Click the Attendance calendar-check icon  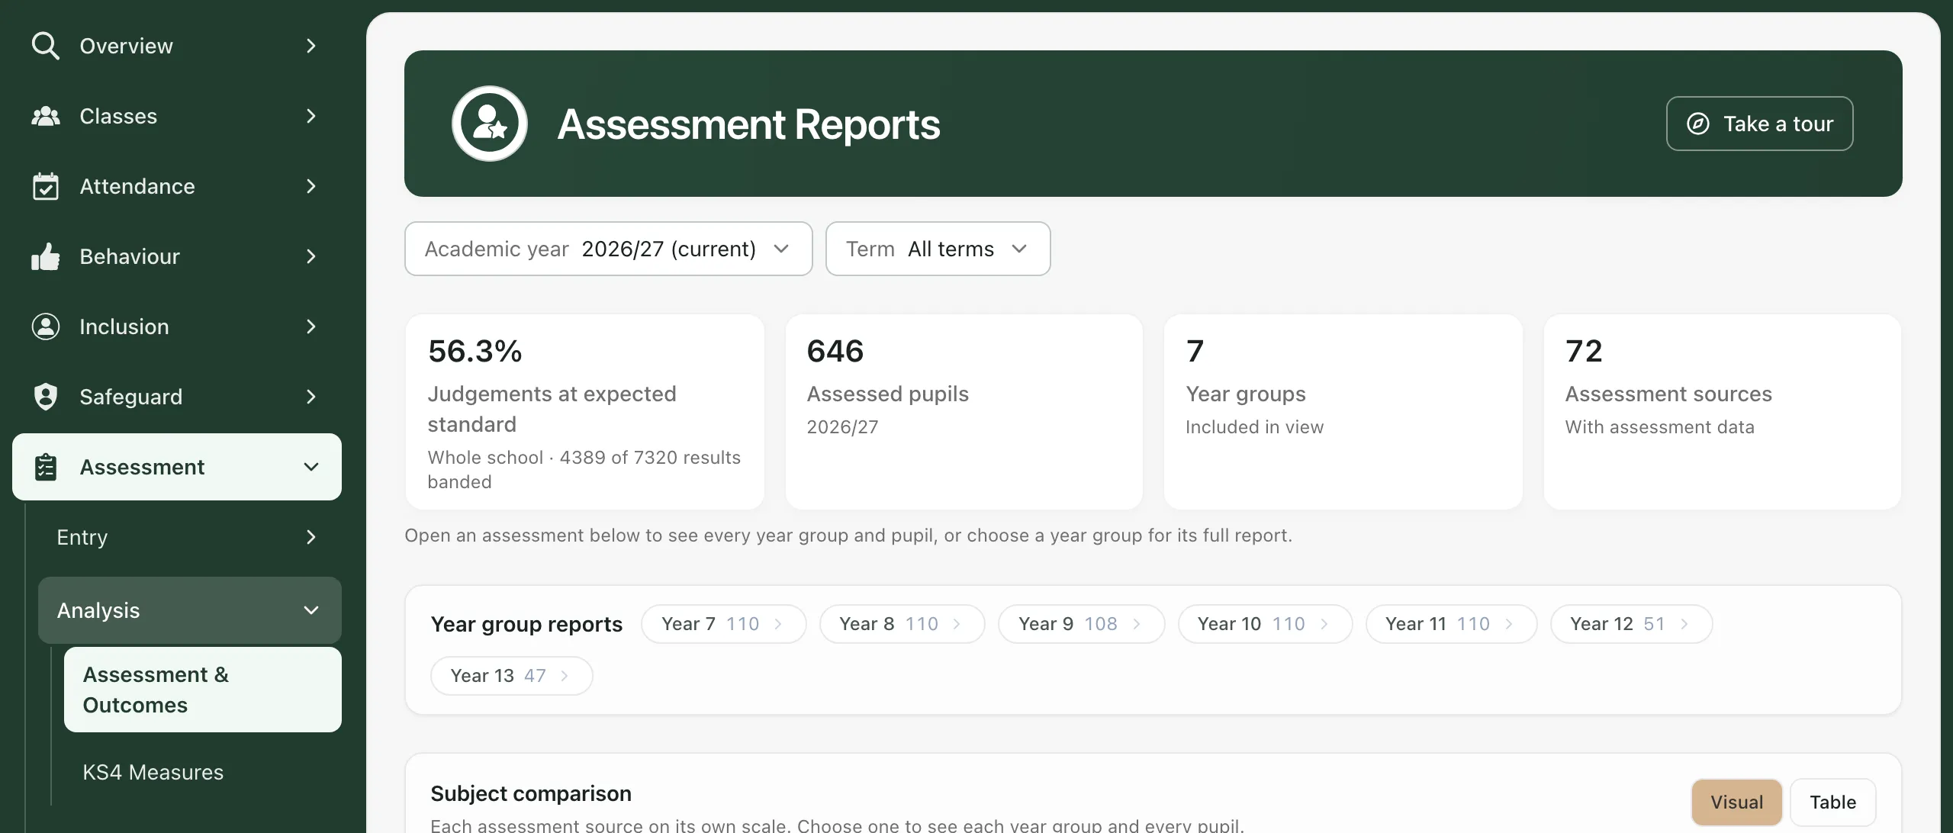[46, 186]
